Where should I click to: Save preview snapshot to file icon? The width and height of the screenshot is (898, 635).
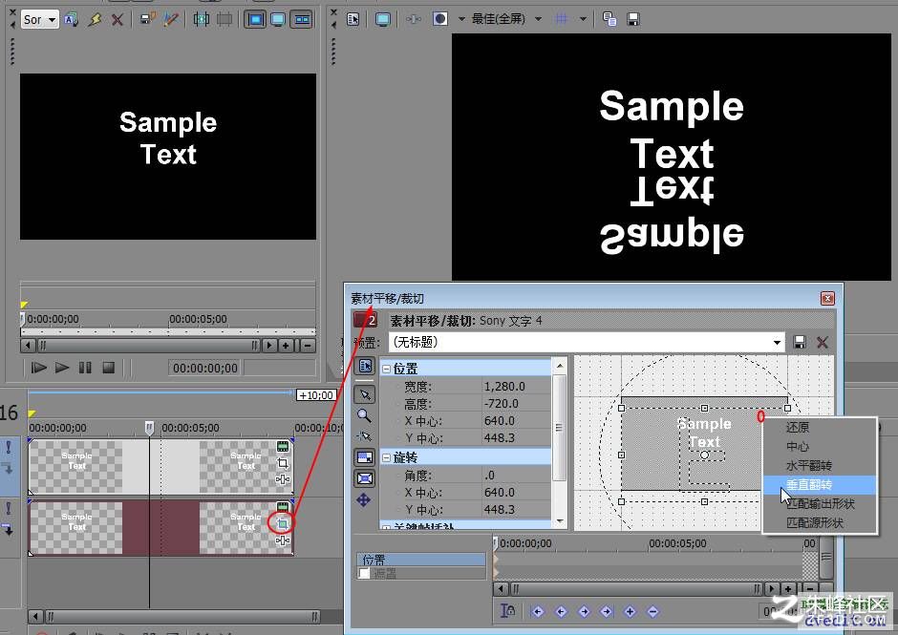pyautogui.click(x=632, y=19)
